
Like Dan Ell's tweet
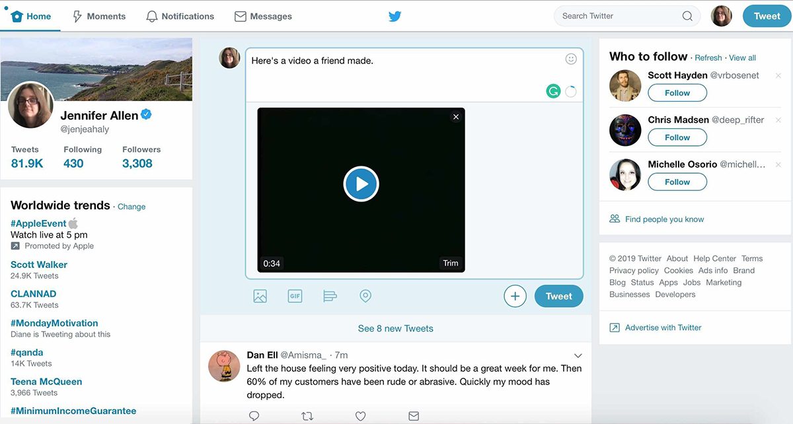point(360,415)
